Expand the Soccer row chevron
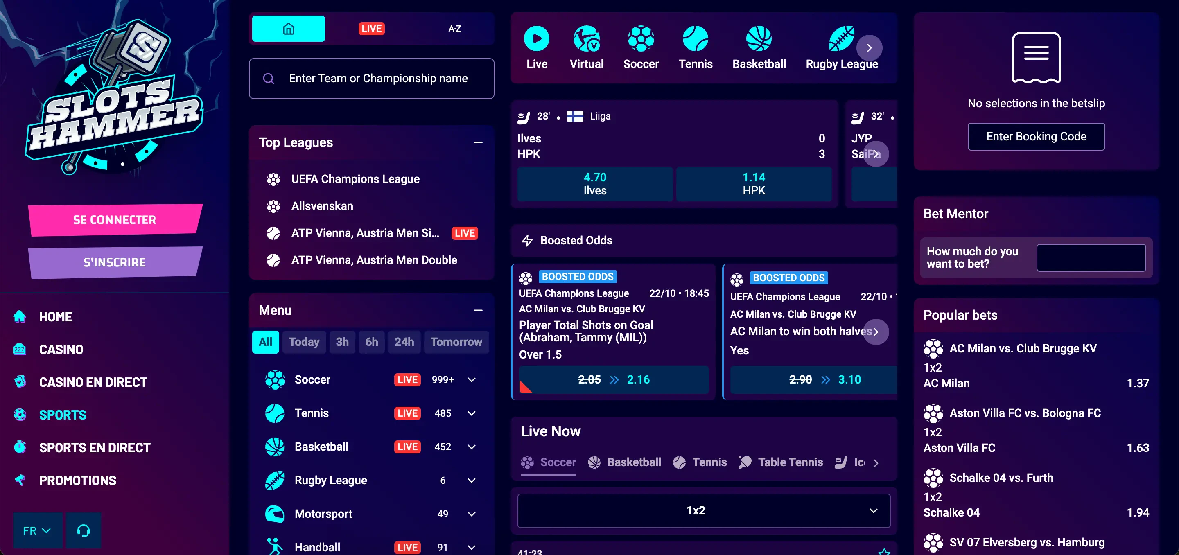This screenshot has width=1179, height=555. click(x=472, y=380)
